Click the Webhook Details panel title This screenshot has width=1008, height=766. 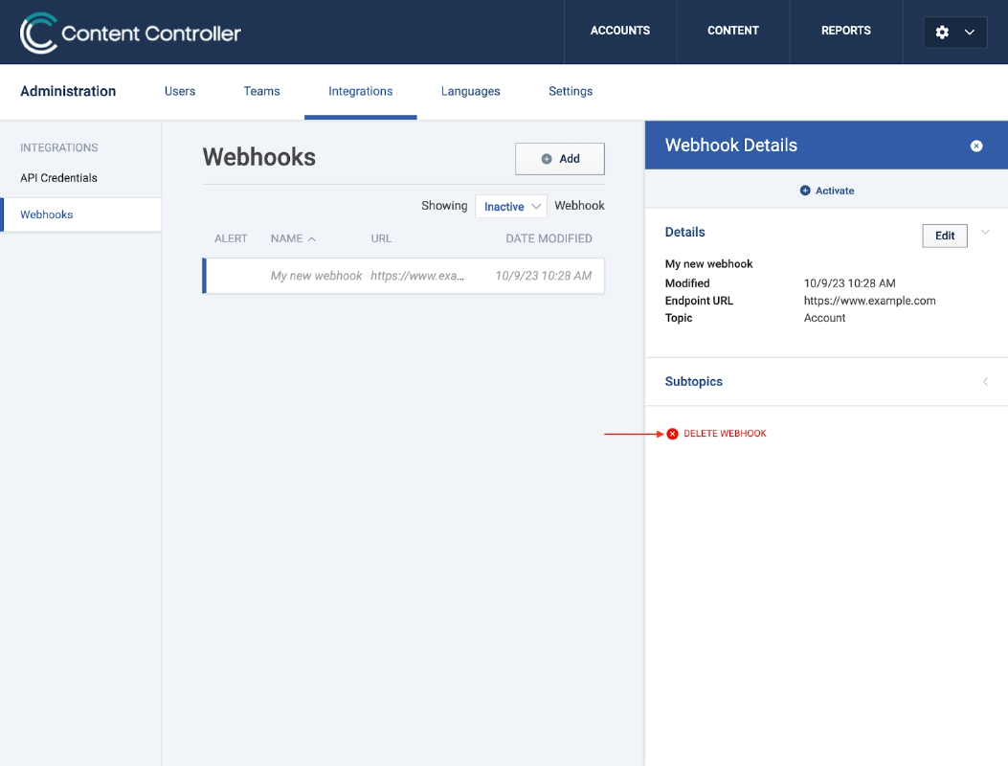pos(731,146)
